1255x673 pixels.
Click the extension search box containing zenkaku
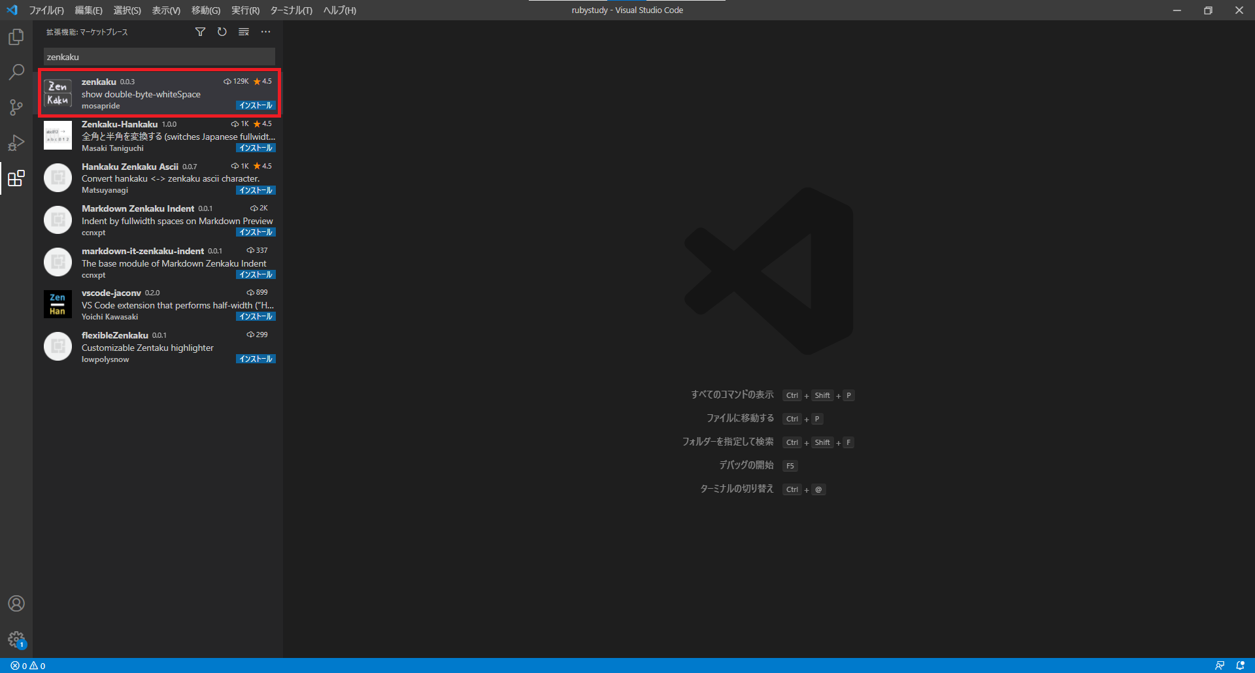pos(159,57)
